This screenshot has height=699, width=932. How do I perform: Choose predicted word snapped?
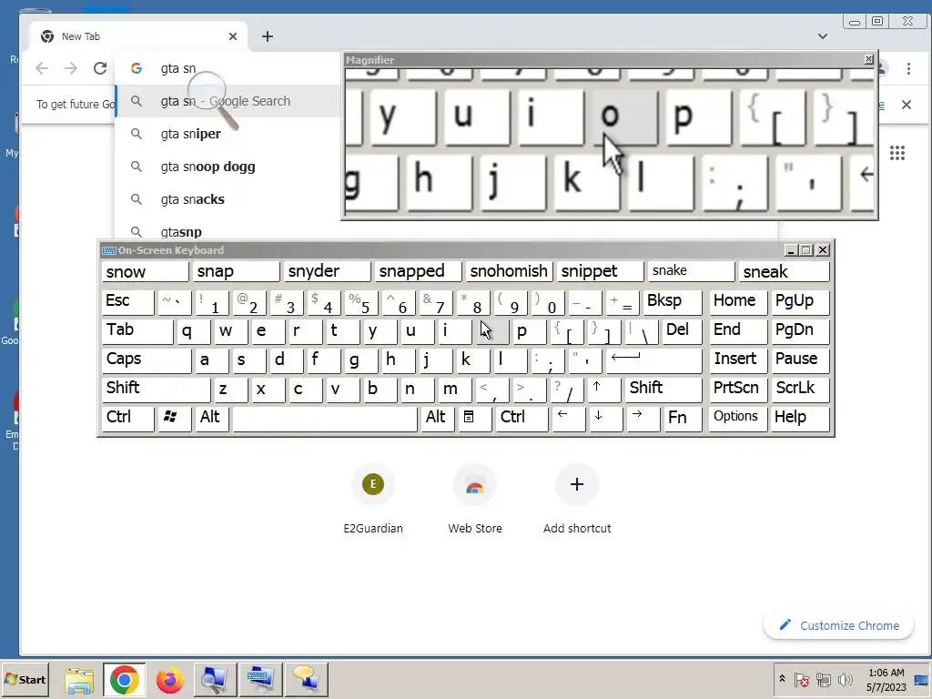pos(419,271)
